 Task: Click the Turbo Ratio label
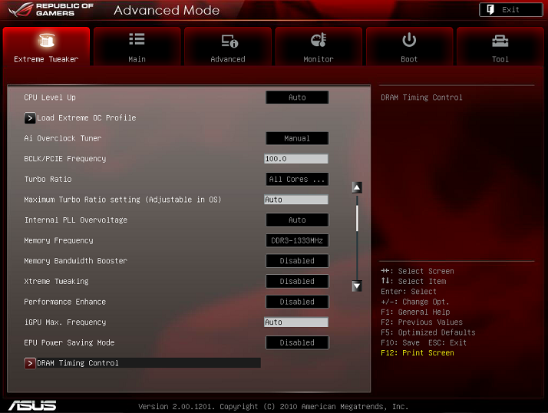pyautogui.click(x=48, y=180)
